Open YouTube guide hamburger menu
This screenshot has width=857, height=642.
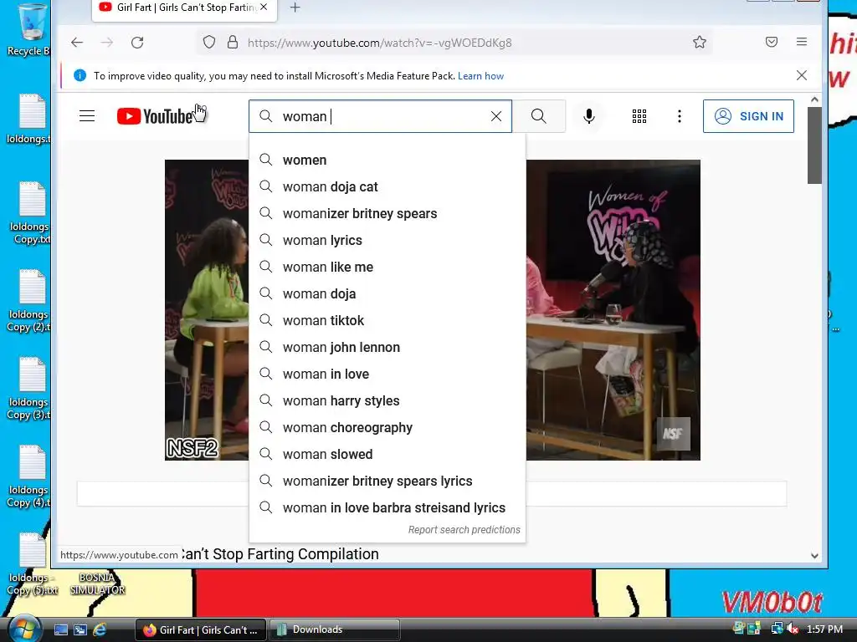tap(87, 115)
